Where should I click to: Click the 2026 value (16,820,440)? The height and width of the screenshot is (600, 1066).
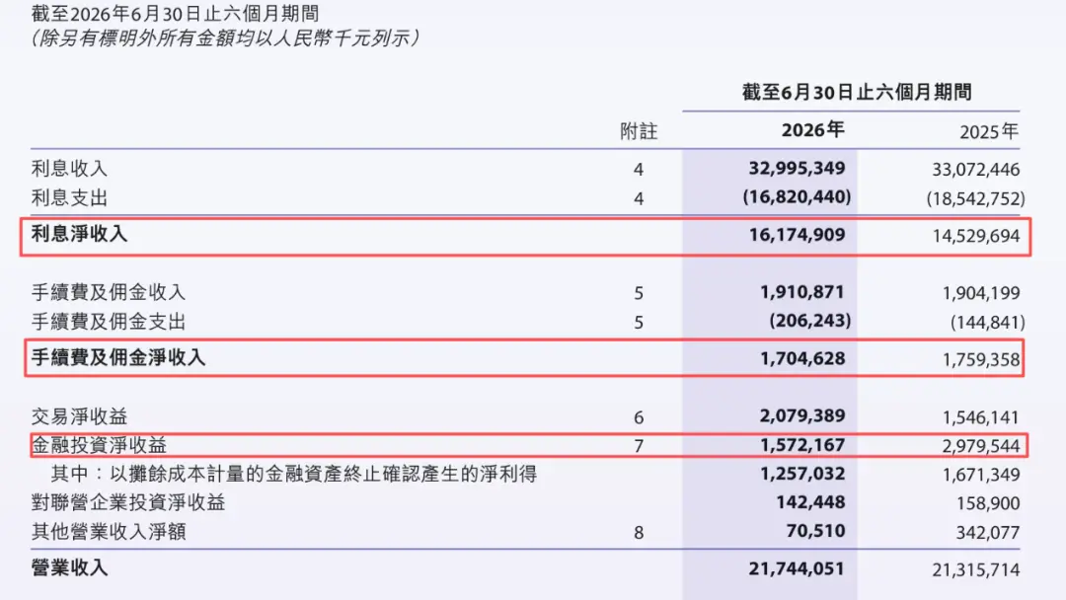[x=797, y=197]
